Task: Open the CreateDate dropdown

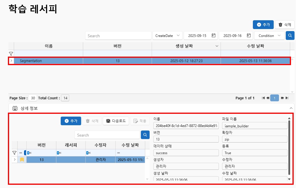Action: 167,35
